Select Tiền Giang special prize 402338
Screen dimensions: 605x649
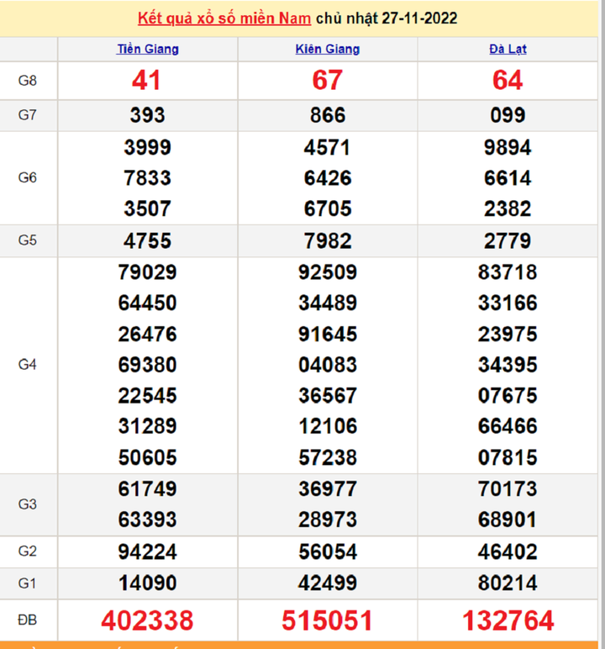(147, 620)
